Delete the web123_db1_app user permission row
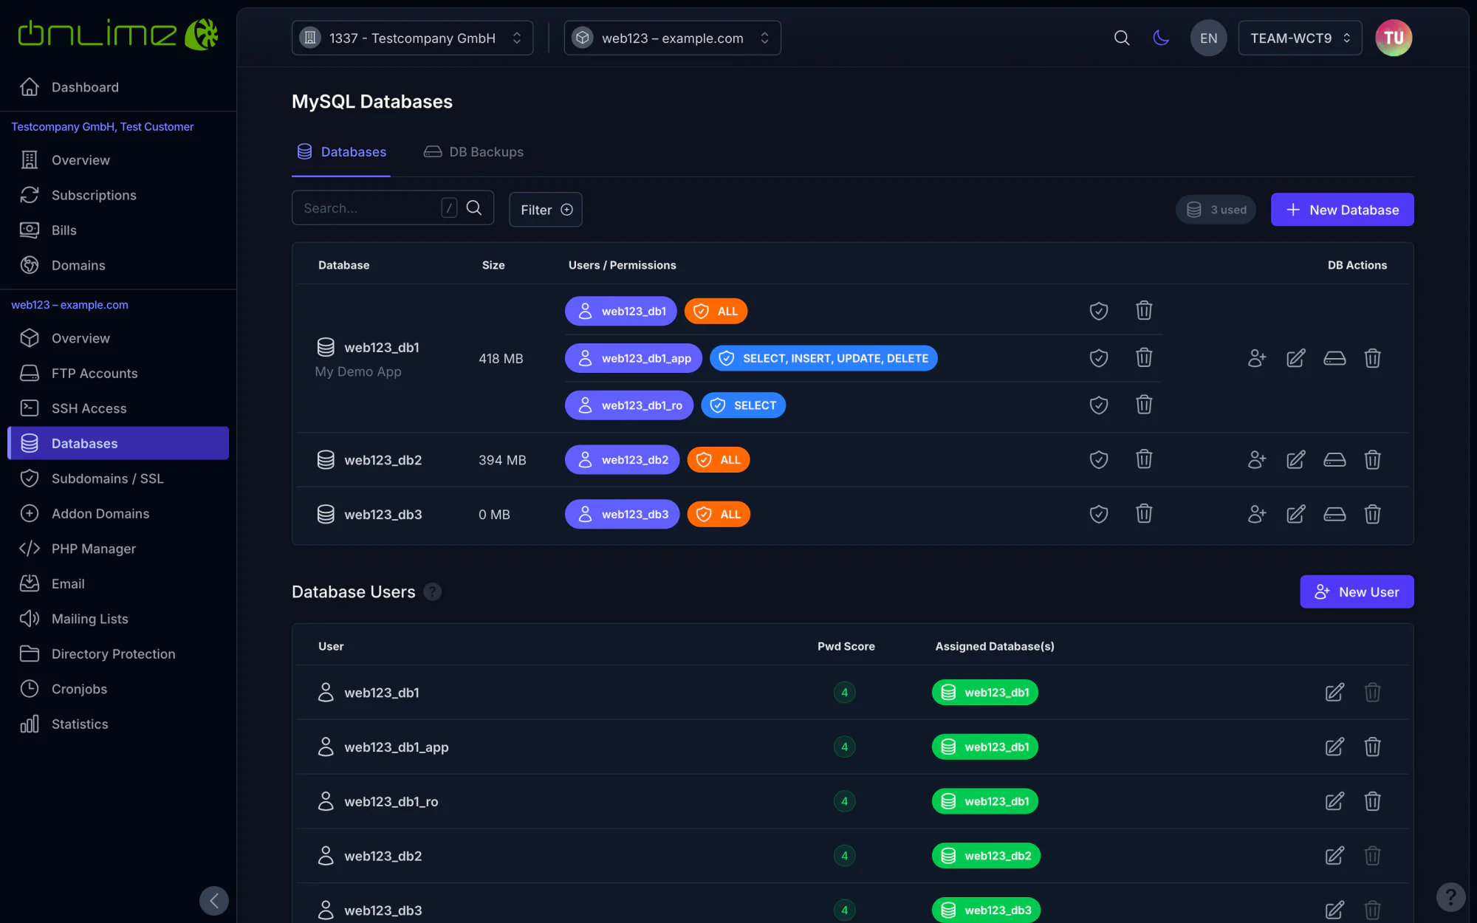 [x=1144, y=358]
